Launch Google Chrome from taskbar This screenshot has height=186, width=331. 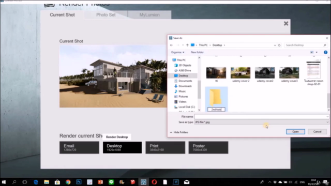click(68, 182)
